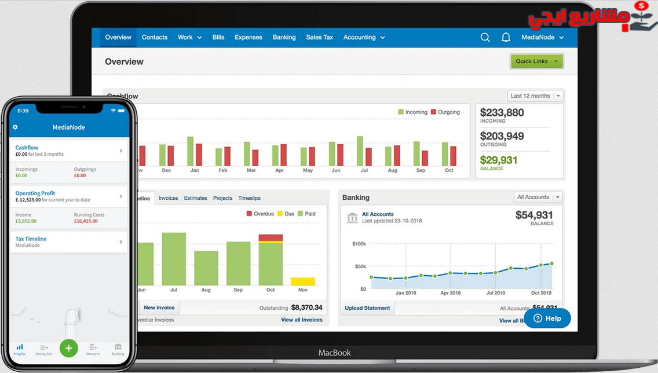The image size is (658, 373).
Task: Click the bank building icon beside All Accounts
Action: 352,218
